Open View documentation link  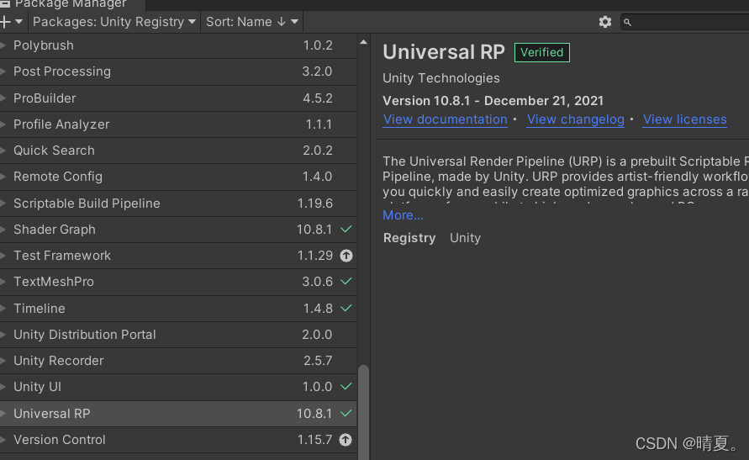point(446,119)
